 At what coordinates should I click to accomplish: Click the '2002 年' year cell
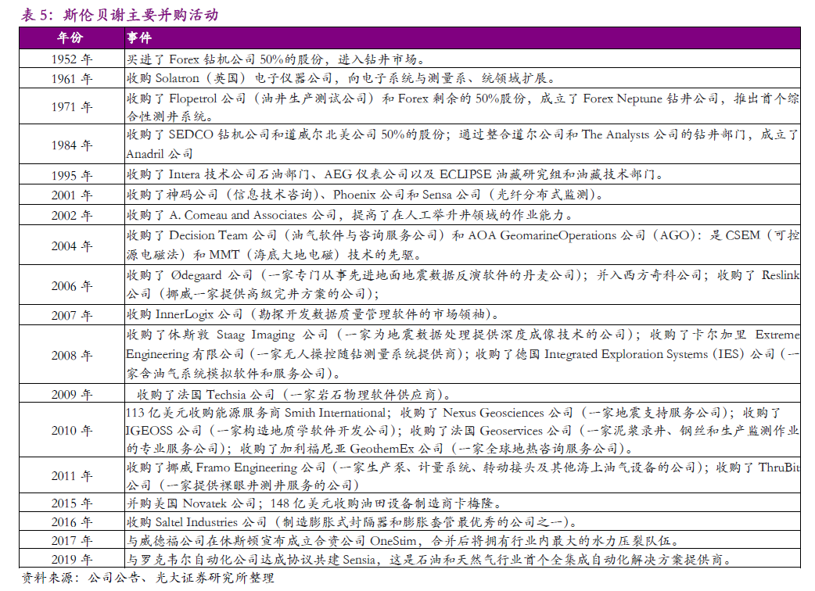click(x=72, y=216)
